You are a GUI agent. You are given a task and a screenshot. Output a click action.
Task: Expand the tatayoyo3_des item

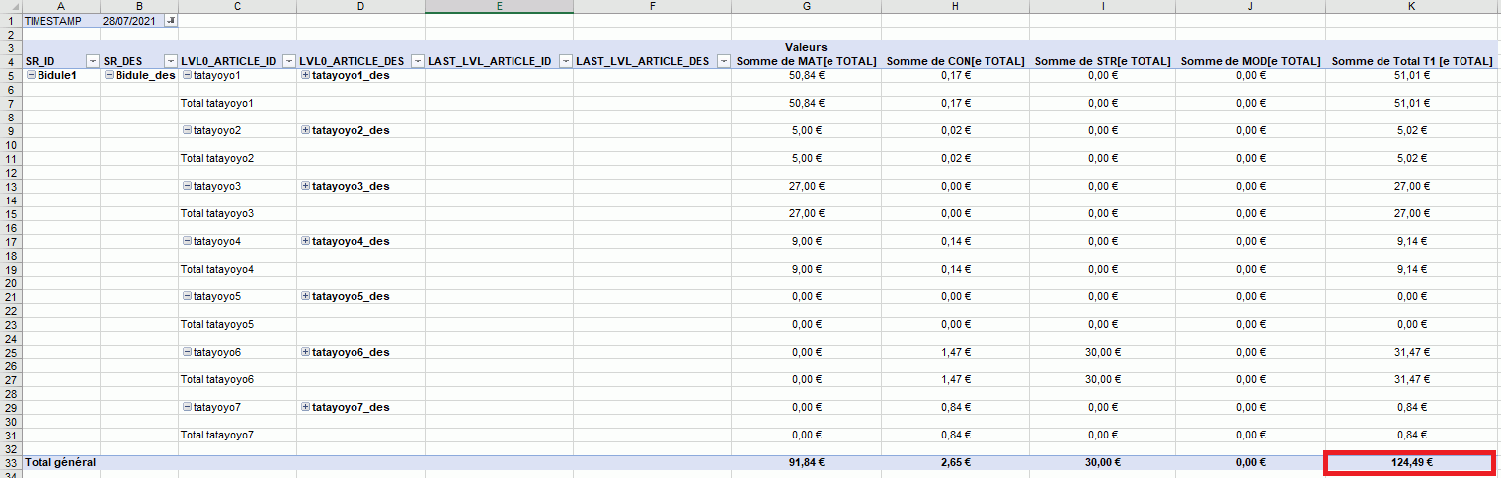(x=305, y=186)
